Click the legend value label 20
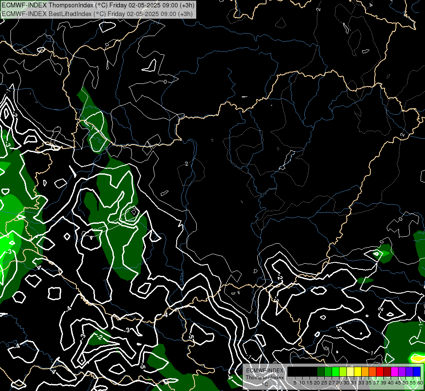 pos(317,383)
